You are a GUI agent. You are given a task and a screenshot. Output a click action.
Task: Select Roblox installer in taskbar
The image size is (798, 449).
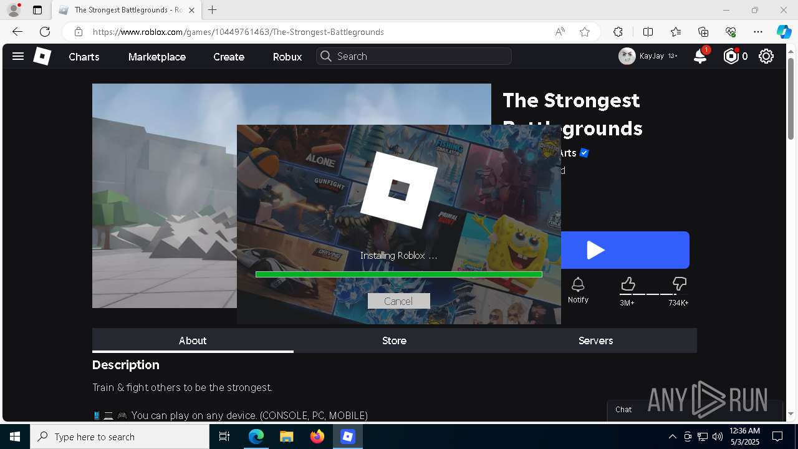coord(348,437)
